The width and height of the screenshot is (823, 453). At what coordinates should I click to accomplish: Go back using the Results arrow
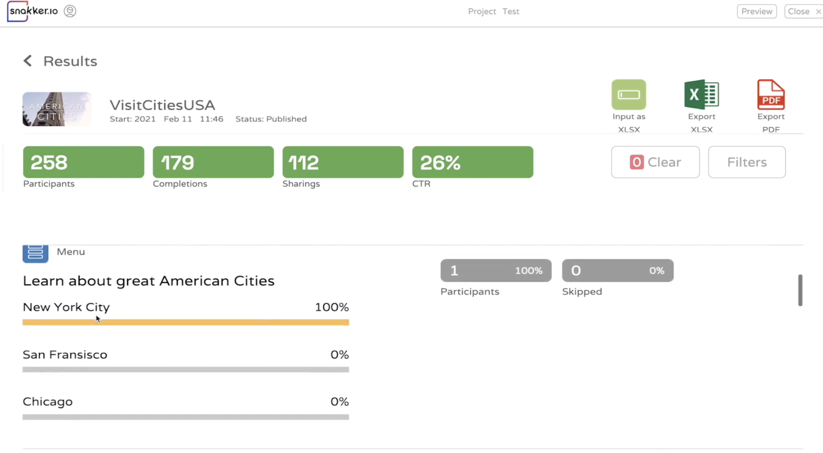click(28, 61)
